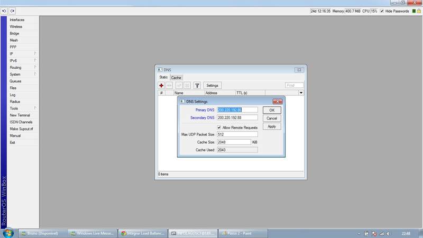Image resolution: width=423 pixels, height=238 pixels.
Task: Open Manual menu item
Action: pyautogui.click(x=15, y=136)
